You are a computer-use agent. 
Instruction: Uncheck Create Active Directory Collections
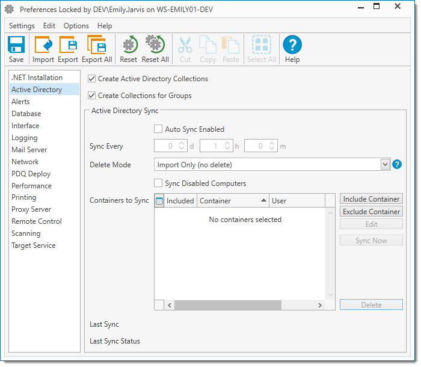(x=92, y=79)
